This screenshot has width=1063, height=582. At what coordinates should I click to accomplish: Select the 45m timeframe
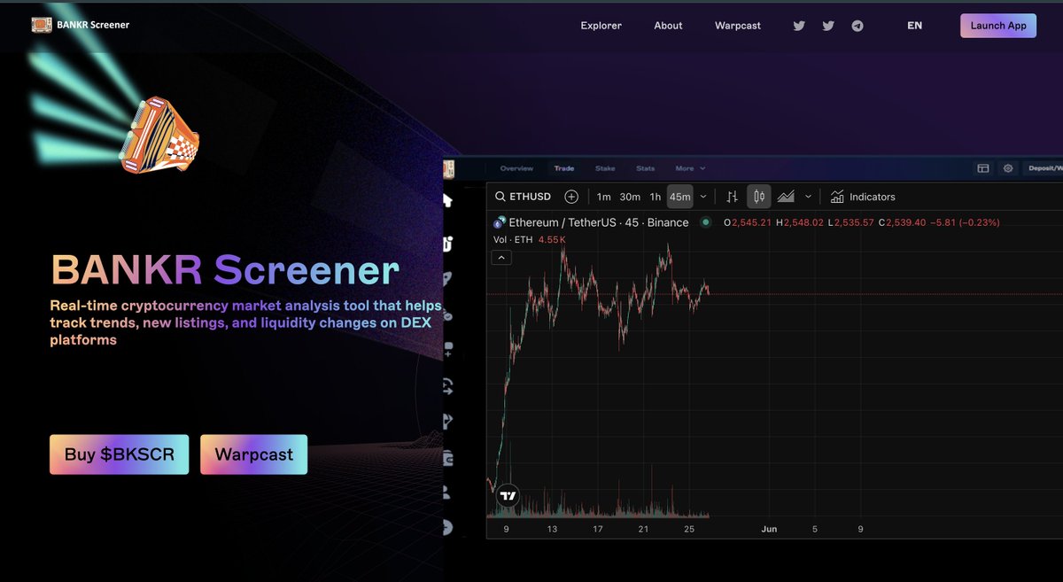click(680, 197)
